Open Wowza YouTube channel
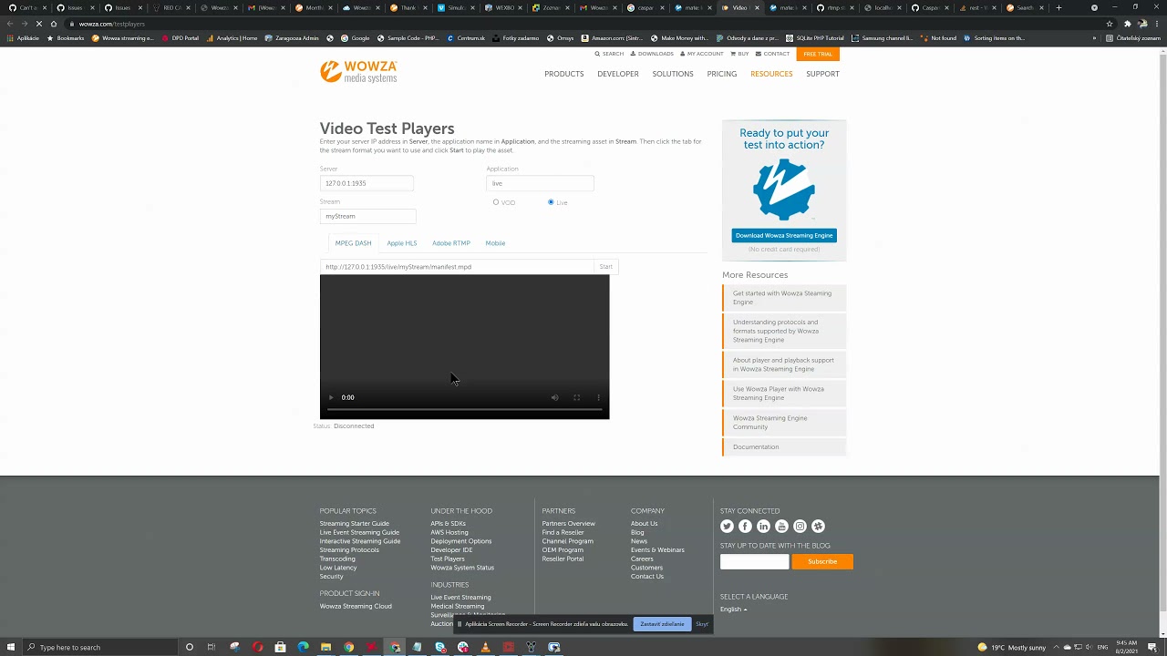The image size is (1167, 656). [781, 526]
